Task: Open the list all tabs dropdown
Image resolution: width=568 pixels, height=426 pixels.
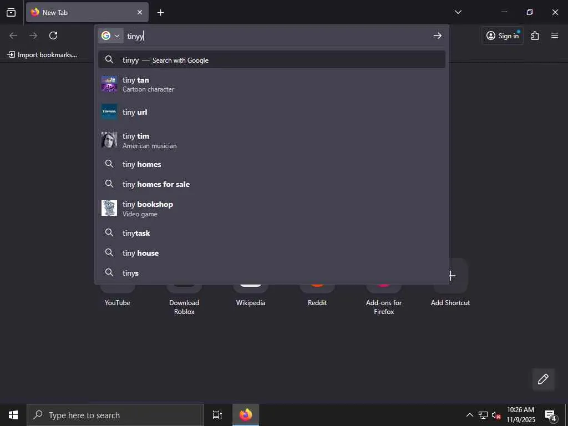Action: (458, 12)
